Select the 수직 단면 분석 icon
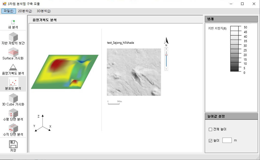Viewport: 260px width, 160px height. 13,128
